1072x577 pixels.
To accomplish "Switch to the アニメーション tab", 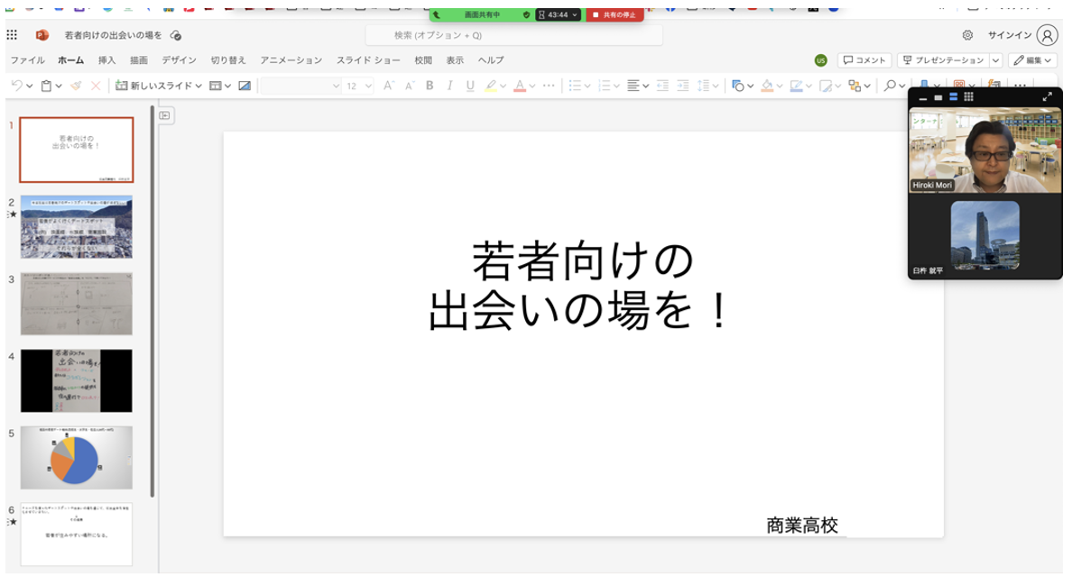I will (291, 60).
